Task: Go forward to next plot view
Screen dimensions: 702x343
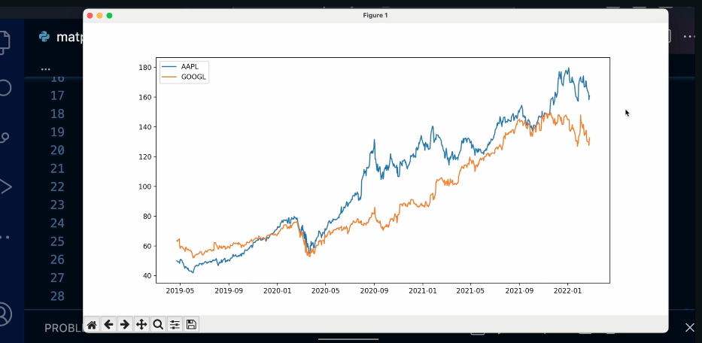Action: [x=125, y=325]
